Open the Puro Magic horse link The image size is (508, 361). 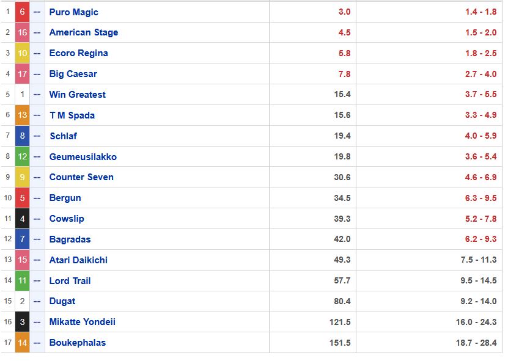tap(73, 12)
